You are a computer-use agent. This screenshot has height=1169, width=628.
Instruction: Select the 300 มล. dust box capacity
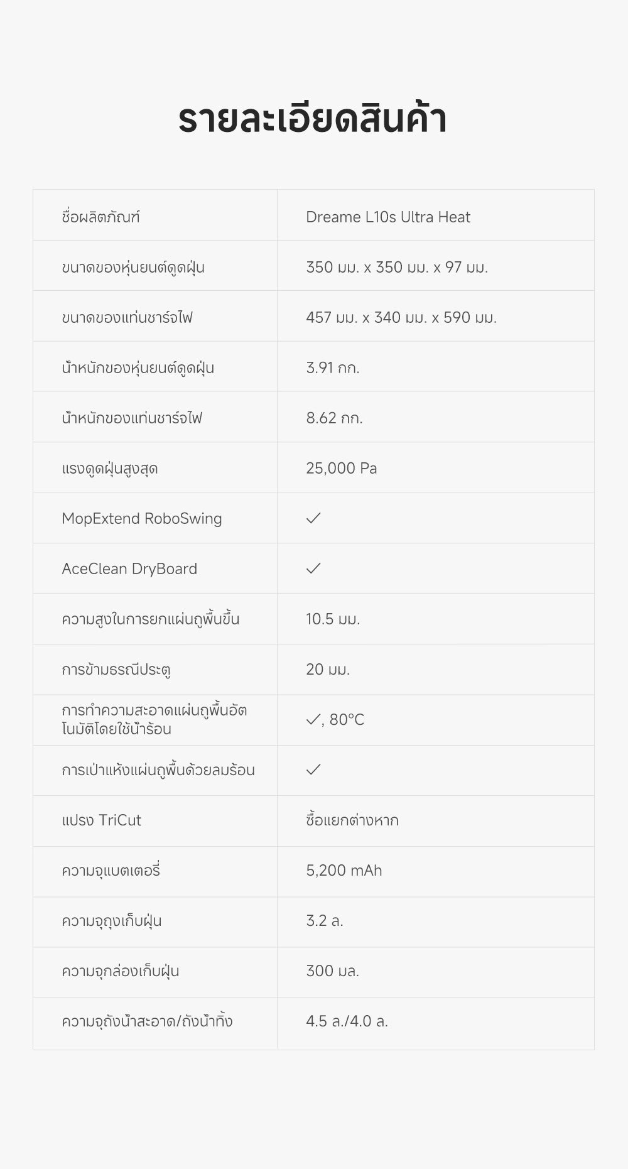(333, 971)
